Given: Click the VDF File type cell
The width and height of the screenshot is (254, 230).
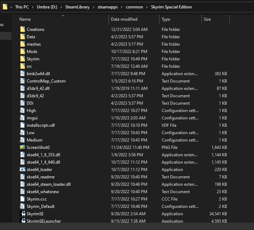Looking at the screenshot, I should (x=169, y=125).
